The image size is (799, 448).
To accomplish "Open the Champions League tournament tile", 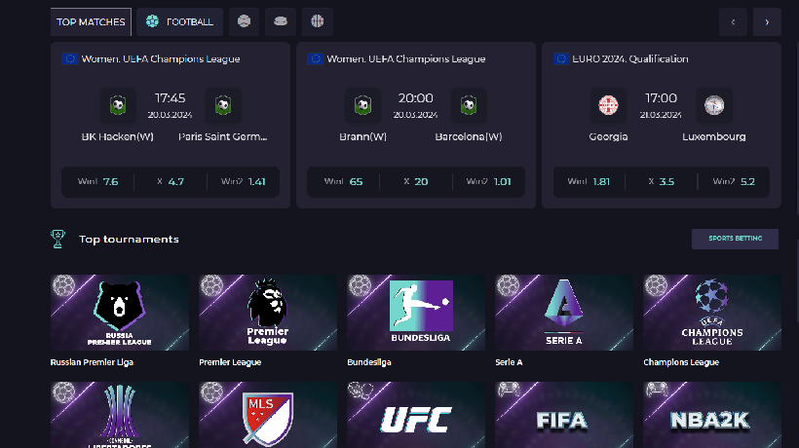I will pos(712,313).
